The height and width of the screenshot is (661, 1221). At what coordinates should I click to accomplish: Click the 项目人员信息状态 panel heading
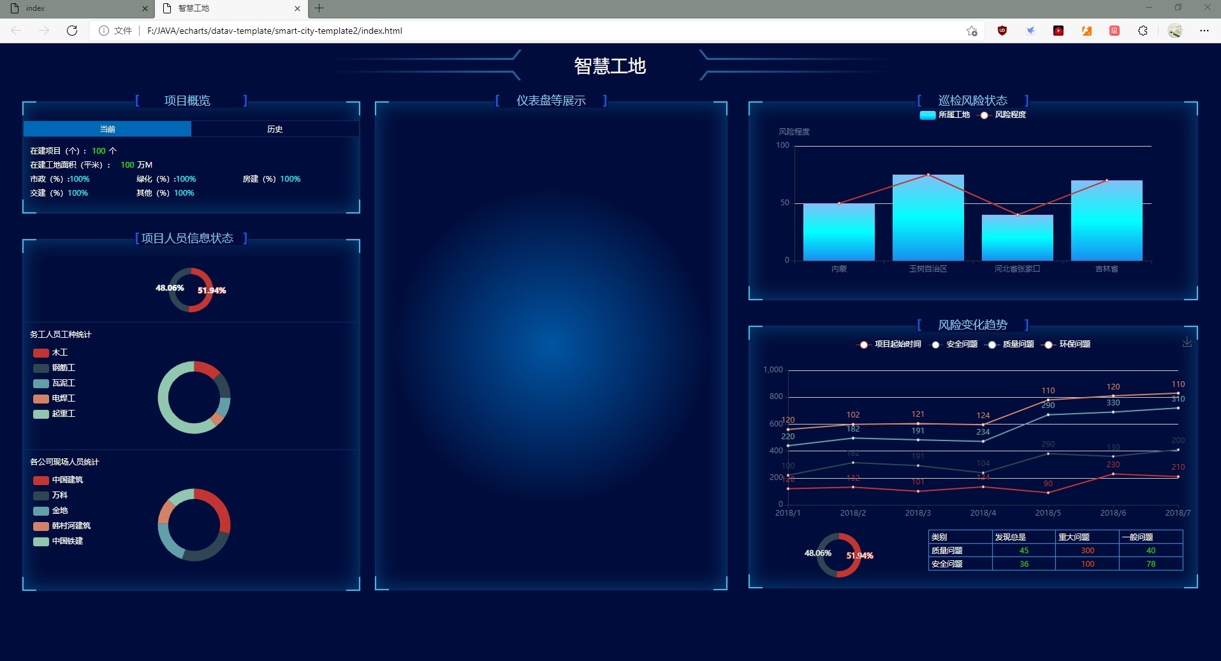pos(187,238)
